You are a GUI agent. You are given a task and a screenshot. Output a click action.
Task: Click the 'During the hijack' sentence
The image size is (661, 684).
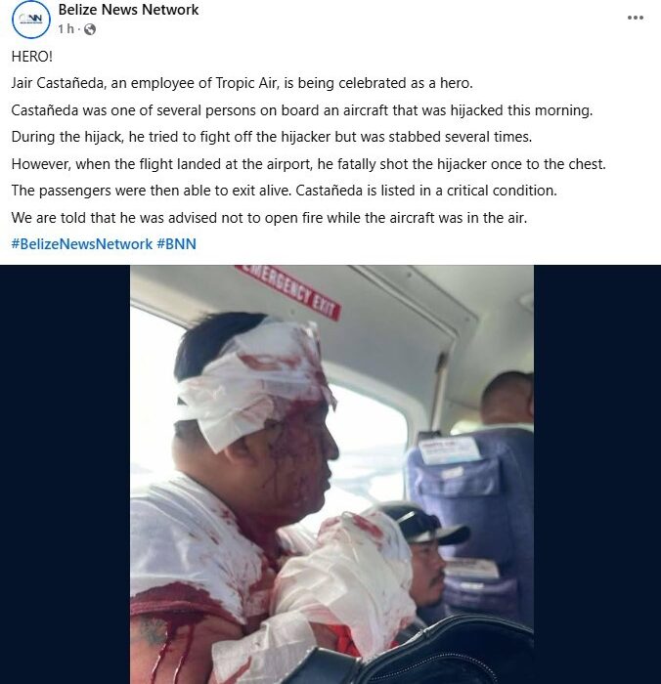pyautogui.click(x=272, y=137)
